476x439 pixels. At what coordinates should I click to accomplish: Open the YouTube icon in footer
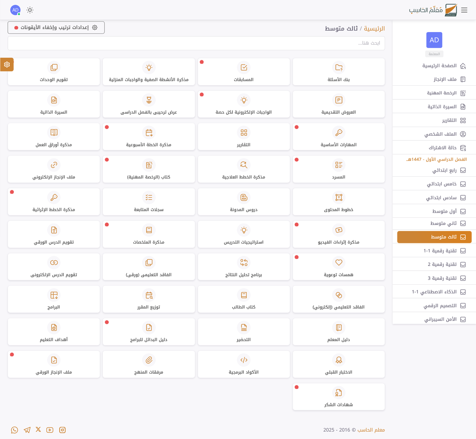coord(50,430)
